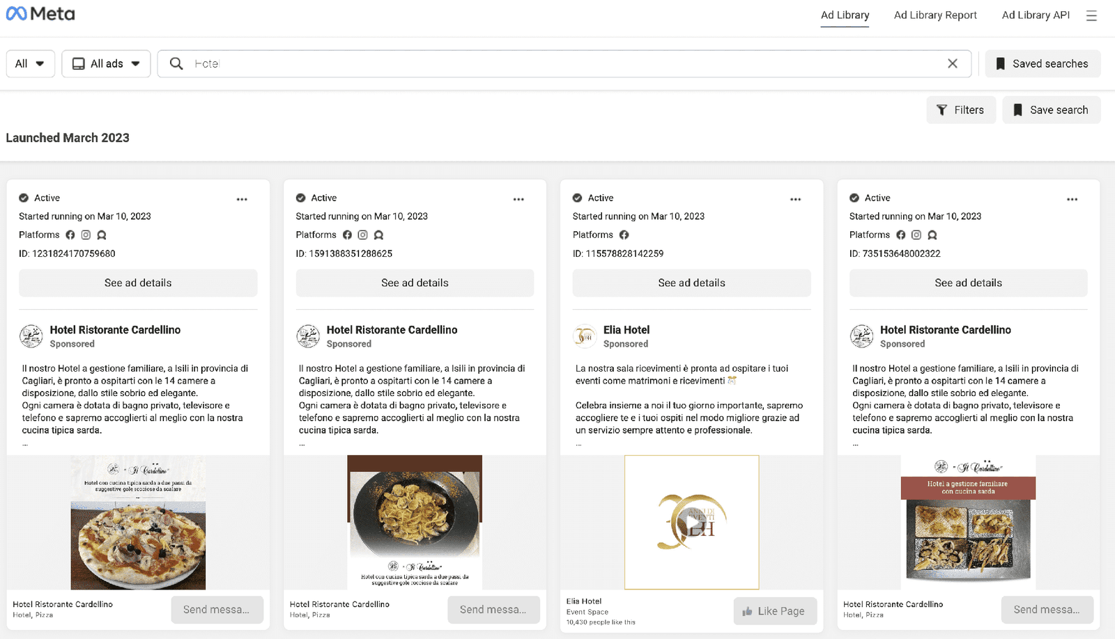
Task: Click the Meta logo
Action: point(40,14)
